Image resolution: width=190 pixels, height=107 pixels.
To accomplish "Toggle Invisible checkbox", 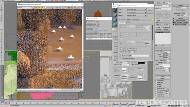I will (x=156, y=84).
